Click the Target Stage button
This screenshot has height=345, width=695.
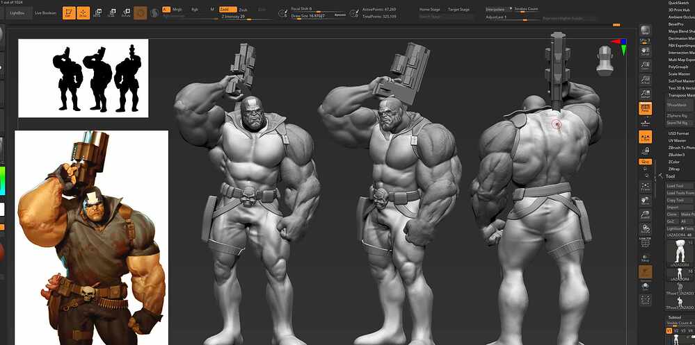click(458, 9)
